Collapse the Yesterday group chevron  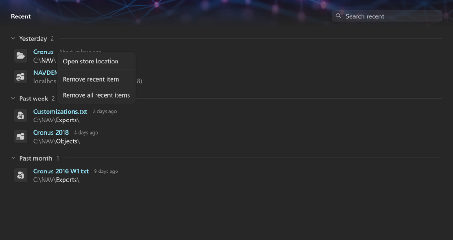point(13,38)
